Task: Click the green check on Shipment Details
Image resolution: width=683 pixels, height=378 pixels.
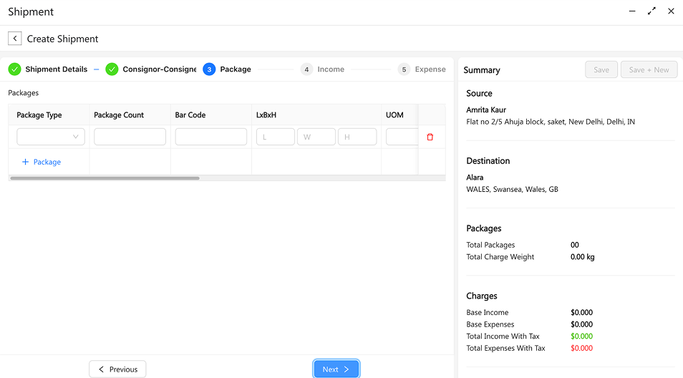Action: pos(14,69)
